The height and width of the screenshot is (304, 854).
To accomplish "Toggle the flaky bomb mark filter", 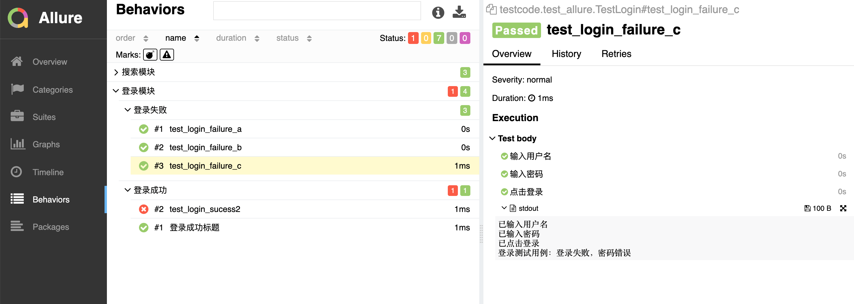I will click(150, 55).
